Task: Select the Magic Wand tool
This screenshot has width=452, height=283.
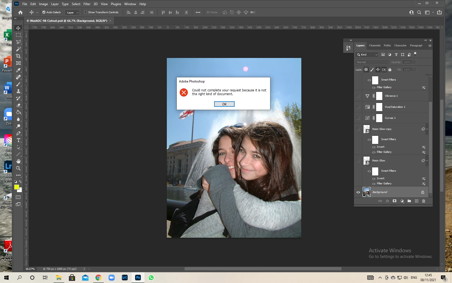Action: 18,49
